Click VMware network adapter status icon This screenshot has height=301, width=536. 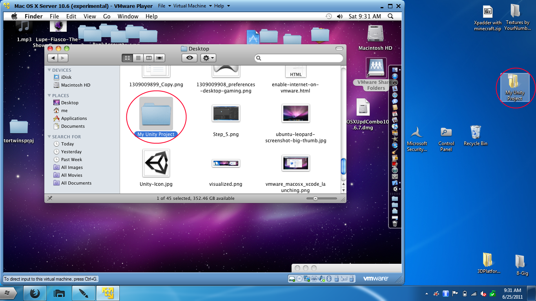point(307,279)
